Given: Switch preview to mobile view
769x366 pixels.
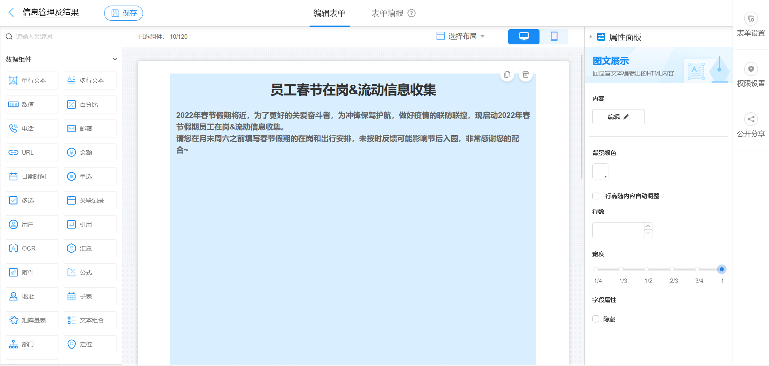Looking at the screenshot, I should (554, 36).
